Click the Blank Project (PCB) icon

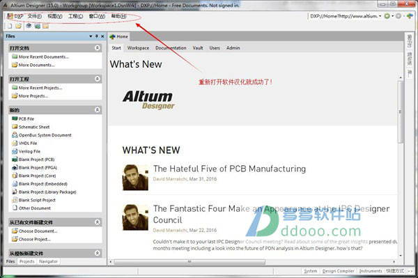click(x=15, y=160)
